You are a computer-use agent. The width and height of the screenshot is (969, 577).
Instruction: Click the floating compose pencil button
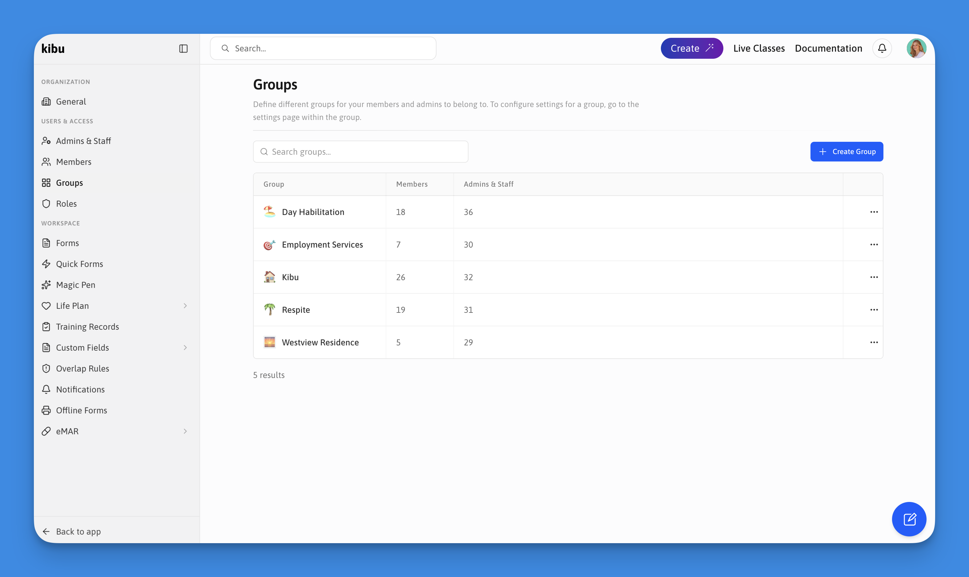click(909, 519)
